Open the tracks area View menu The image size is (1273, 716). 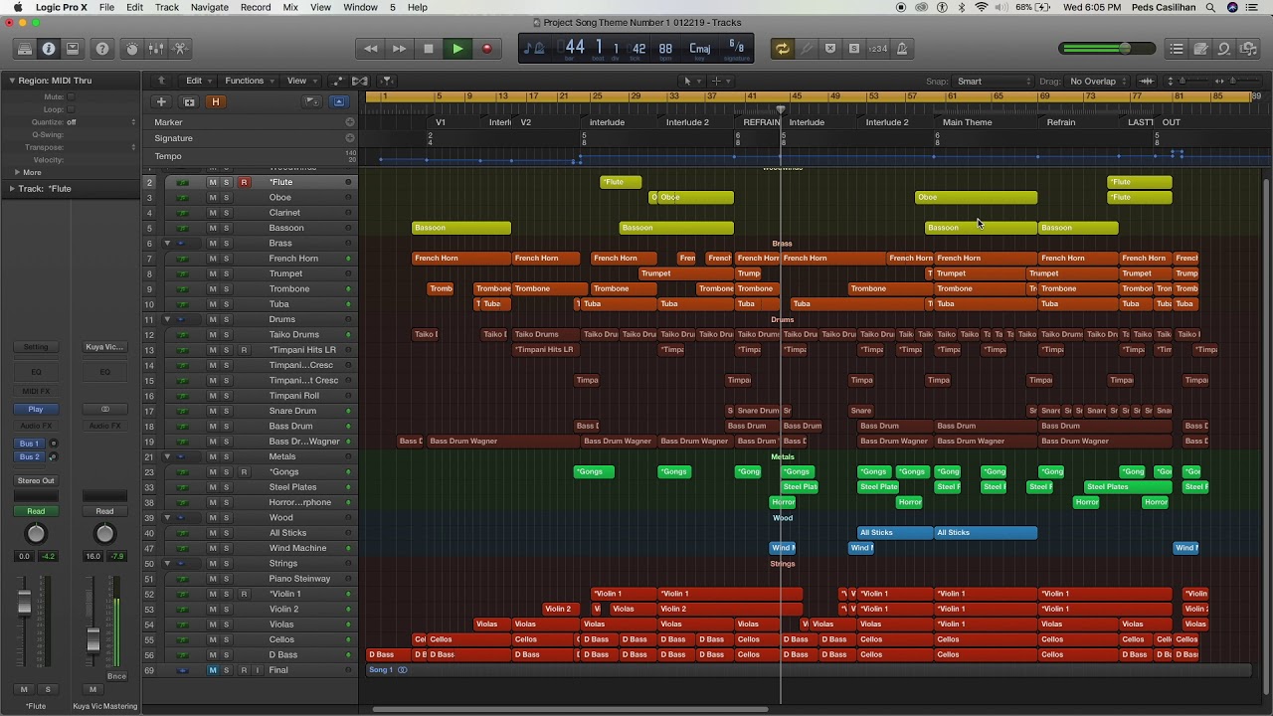tap(301, 81)
